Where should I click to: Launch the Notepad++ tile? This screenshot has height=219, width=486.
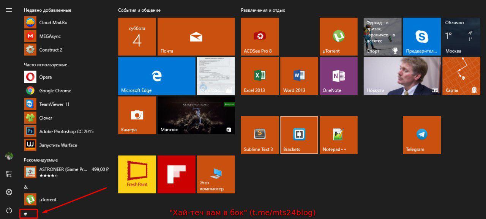pyautogui.click(x=339, y=135)
